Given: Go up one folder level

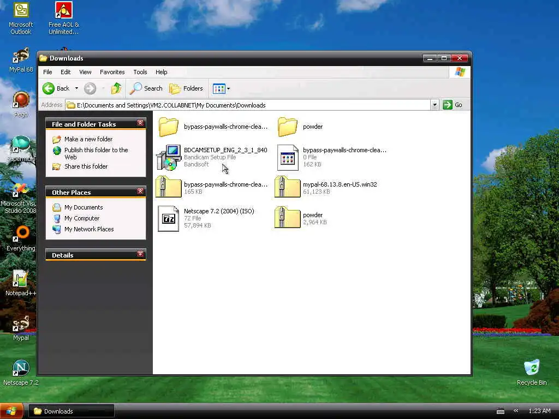Looking at the screenshot, I should [116, 88].
